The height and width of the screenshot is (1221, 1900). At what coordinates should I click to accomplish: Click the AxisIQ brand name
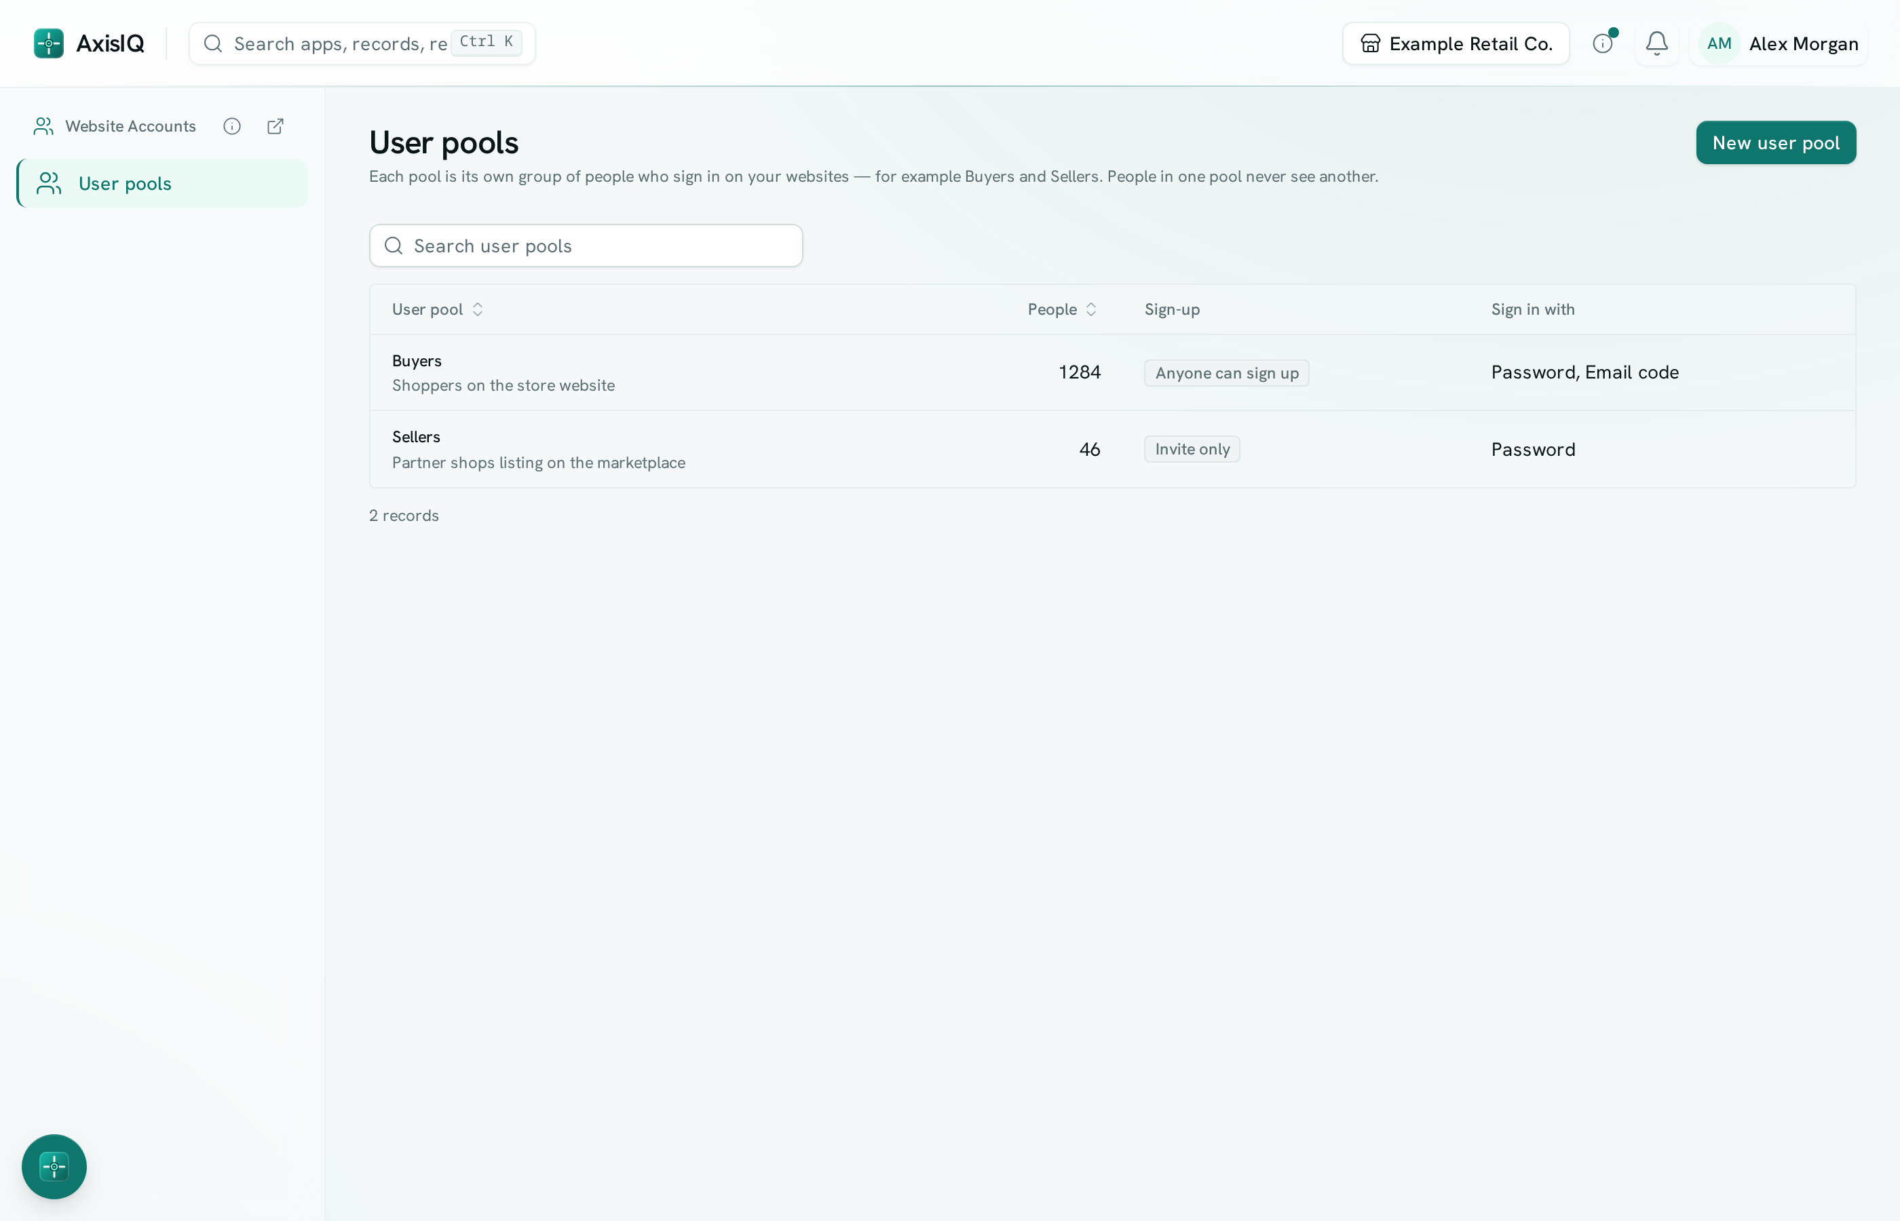coord(110,43)
